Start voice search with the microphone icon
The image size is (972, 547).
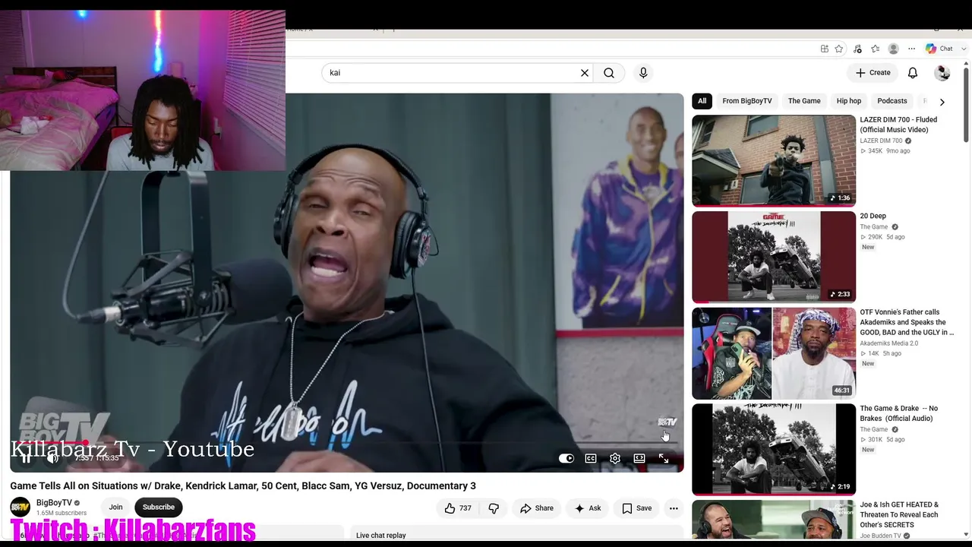[643, 73]
